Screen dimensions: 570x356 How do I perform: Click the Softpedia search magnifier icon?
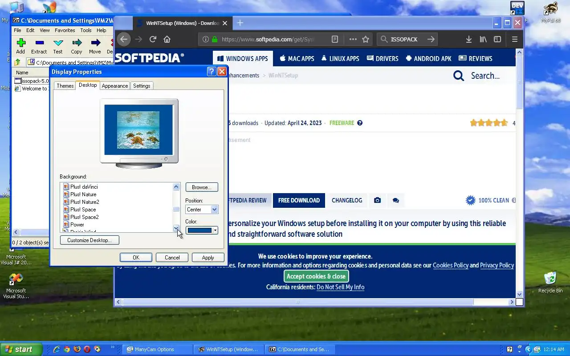tap(459, 76)
